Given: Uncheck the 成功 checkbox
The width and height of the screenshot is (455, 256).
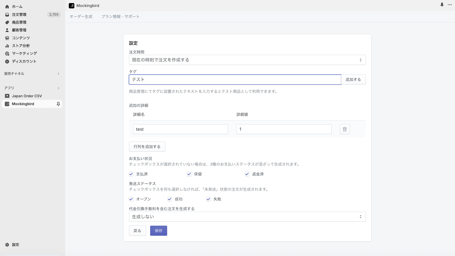Looking at the screenshot, I should pos(170,199).
